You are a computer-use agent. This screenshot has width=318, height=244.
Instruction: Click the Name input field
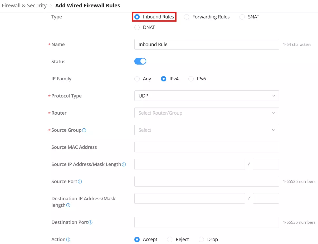coord(207,44)
